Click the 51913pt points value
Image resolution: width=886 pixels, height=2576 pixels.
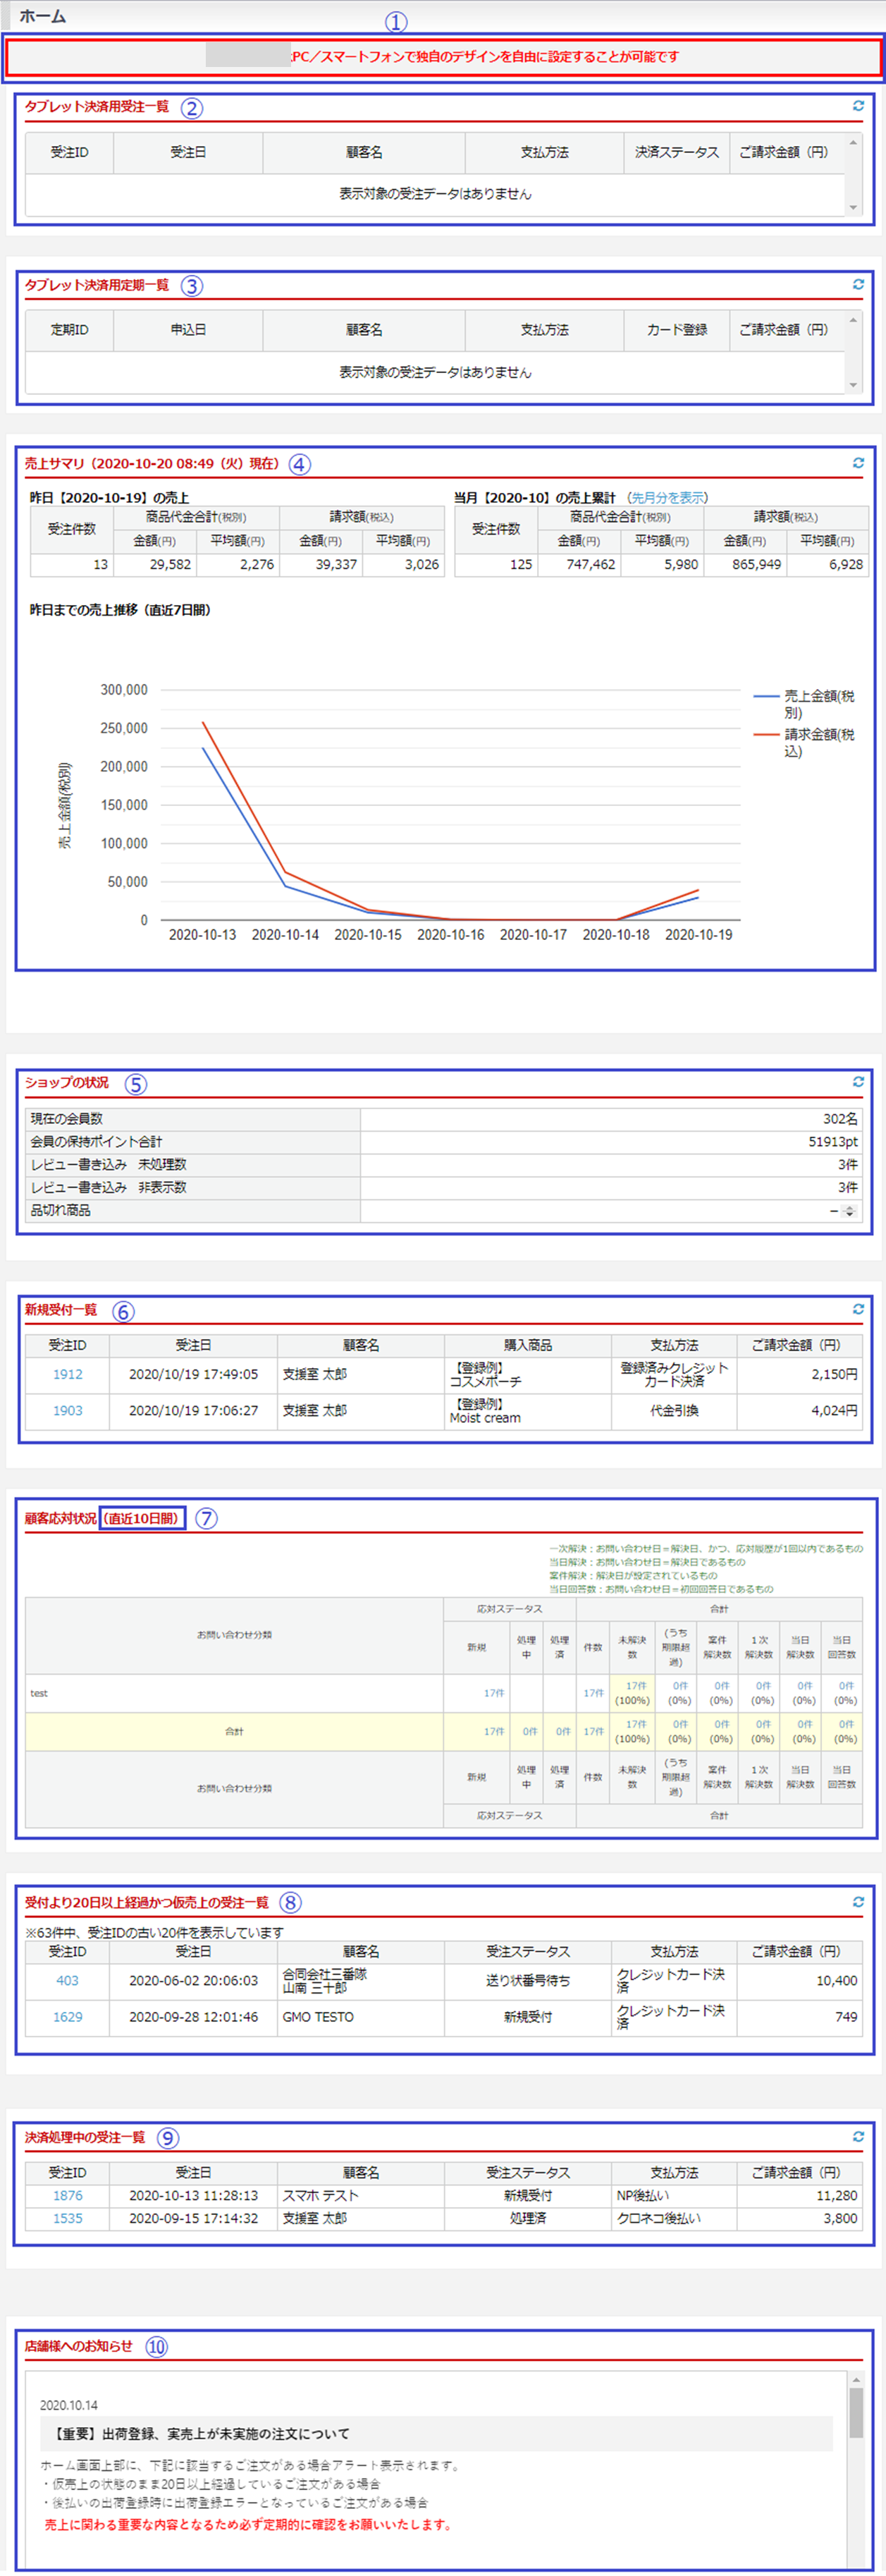pos(833,1142)
